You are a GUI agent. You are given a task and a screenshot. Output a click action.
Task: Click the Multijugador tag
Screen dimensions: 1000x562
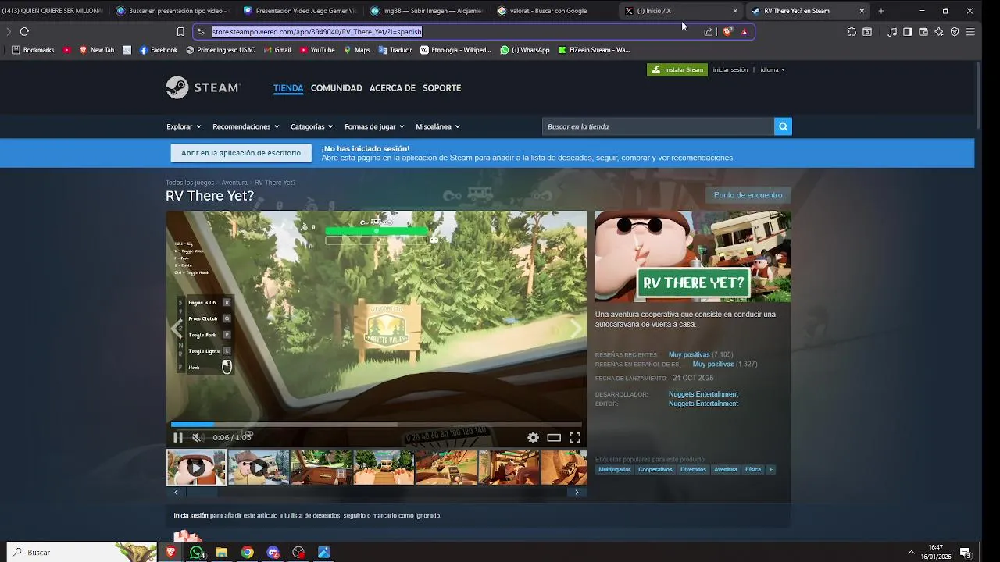click(x=614, y=469)
